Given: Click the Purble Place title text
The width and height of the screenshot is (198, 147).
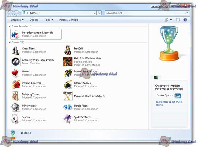Looking at the screenshot, I should tap(80, 106).
